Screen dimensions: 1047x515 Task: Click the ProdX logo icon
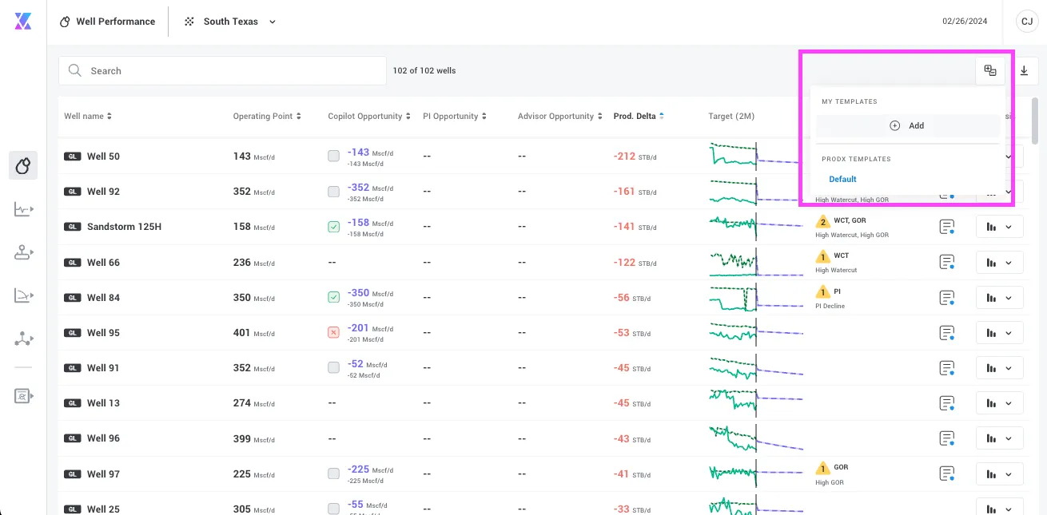(22, 22)
